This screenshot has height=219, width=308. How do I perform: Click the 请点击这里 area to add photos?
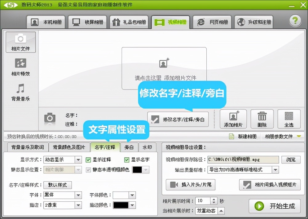164,68
